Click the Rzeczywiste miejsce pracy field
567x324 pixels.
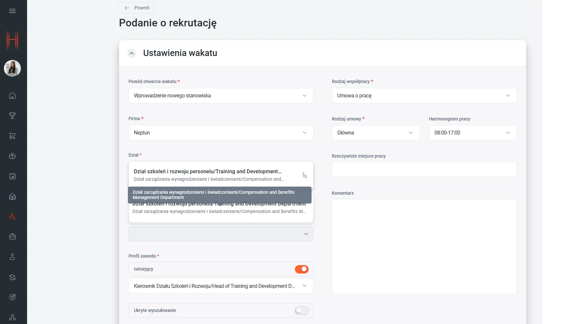click(x=424, y=170)
